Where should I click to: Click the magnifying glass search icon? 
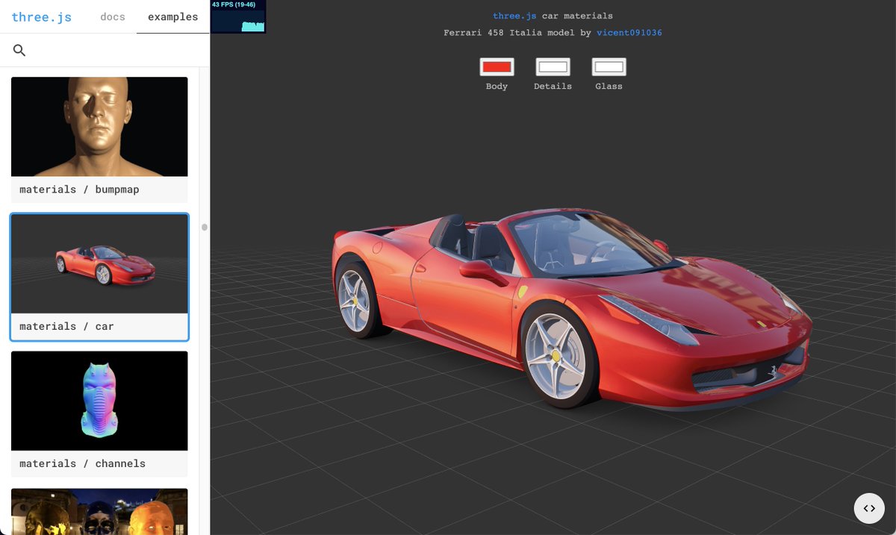19,50
